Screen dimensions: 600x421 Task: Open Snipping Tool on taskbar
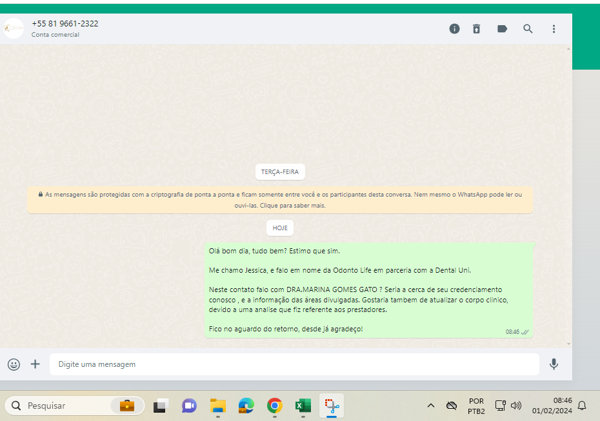click(332, 406)
